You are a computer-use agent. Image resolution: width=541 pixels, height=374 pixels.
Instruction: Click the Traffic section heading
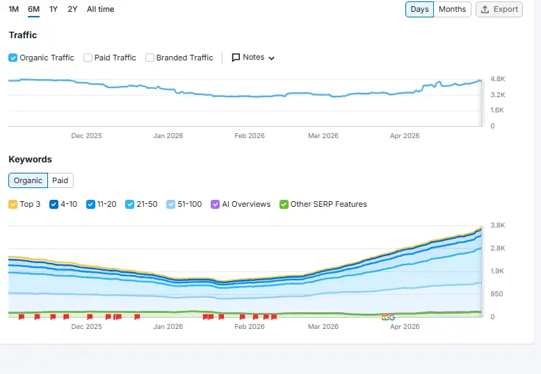click(23, 35)
